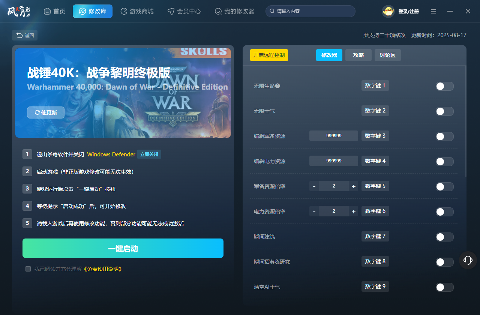480x315 pixels.
Task: Switch to the 攻略 guide tab
Action: pyautogui.click(x=358, y=55)
